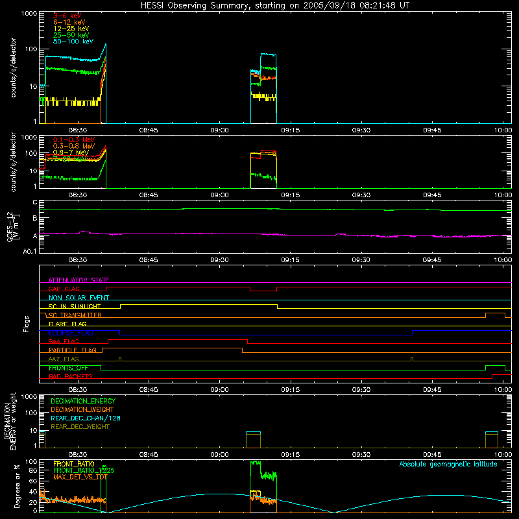Screen dimensions: 519x519
Task: Select the DECIMATION_WEIGHT legend label
Action: click(x=82, y=409)
